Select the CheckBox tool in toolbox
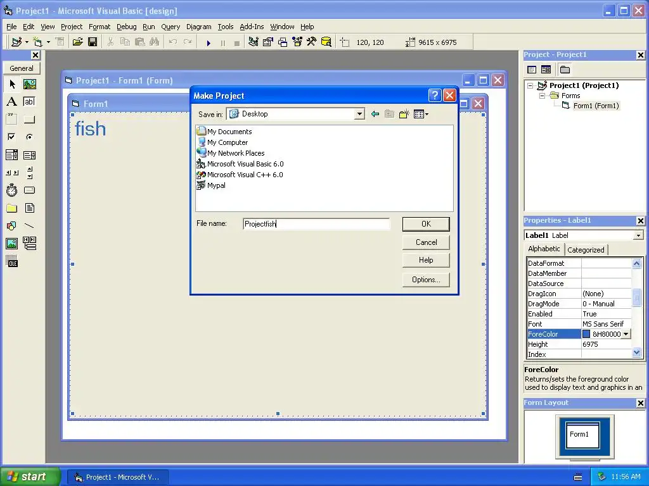 [x=12, y=137]
